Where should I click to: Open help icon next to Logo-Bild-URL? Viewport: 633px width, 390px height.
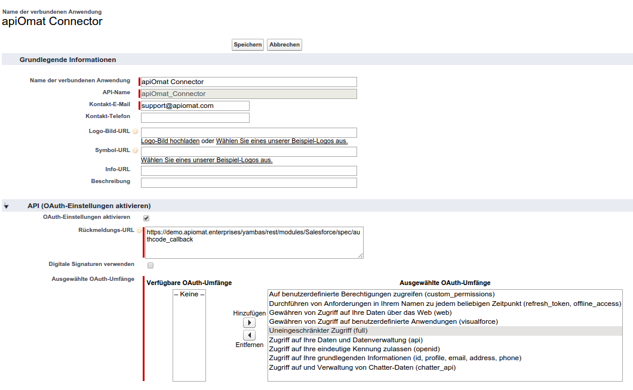click(x=135, y=131)
